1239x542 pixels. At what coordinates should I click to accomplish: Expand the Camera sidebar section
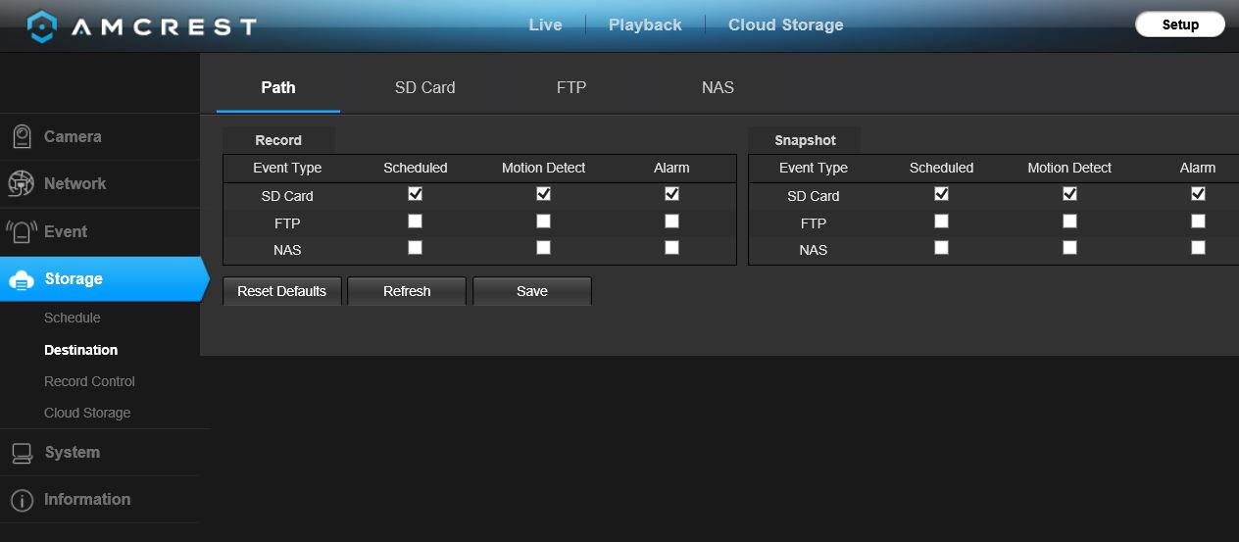[x=99, y=137]
